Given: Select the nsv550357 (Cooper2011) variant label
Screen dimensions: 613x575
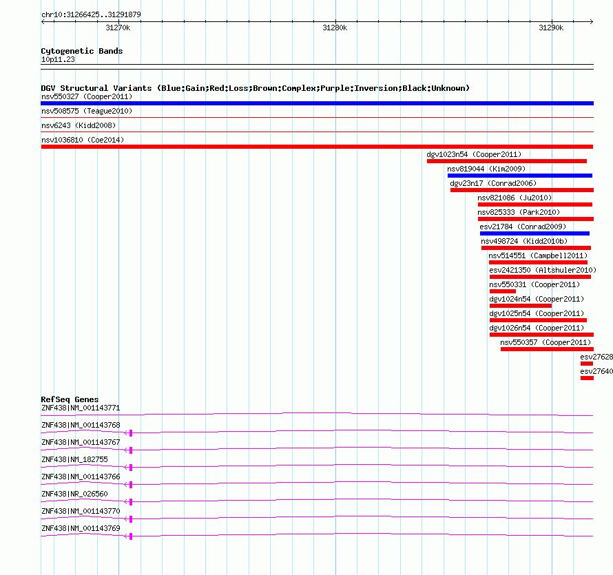Looking at the screenshot, I should tap(546, 342).
